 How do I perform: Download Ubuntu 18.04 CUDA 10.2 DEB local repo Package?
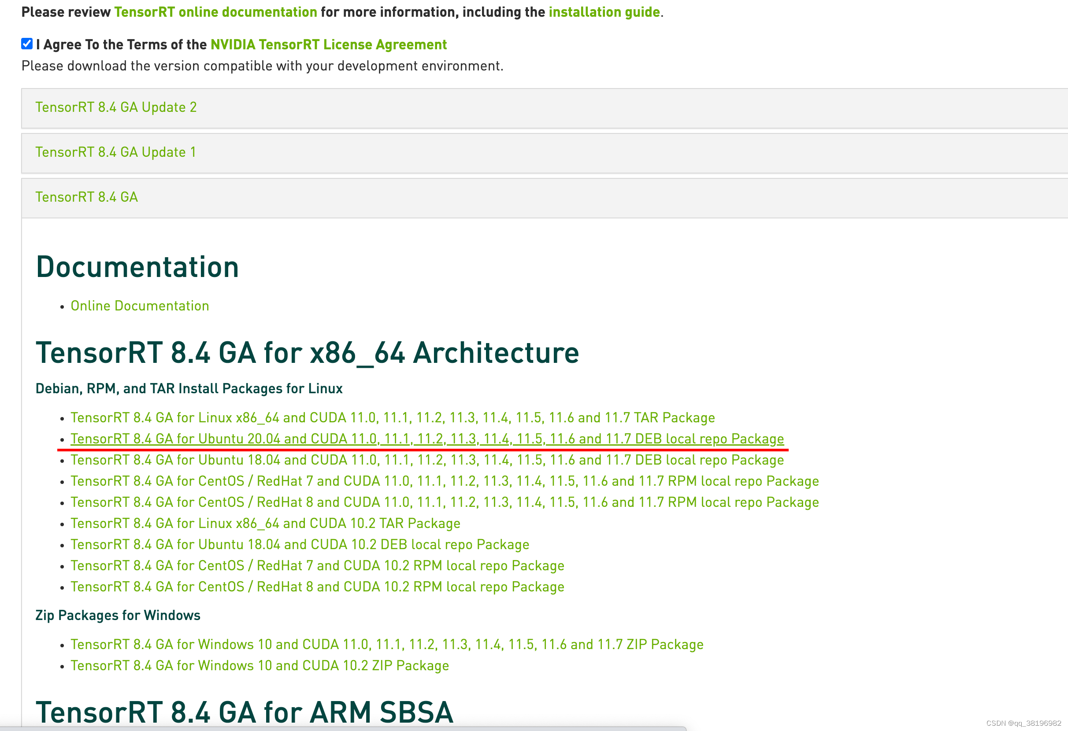coord(300,544)
